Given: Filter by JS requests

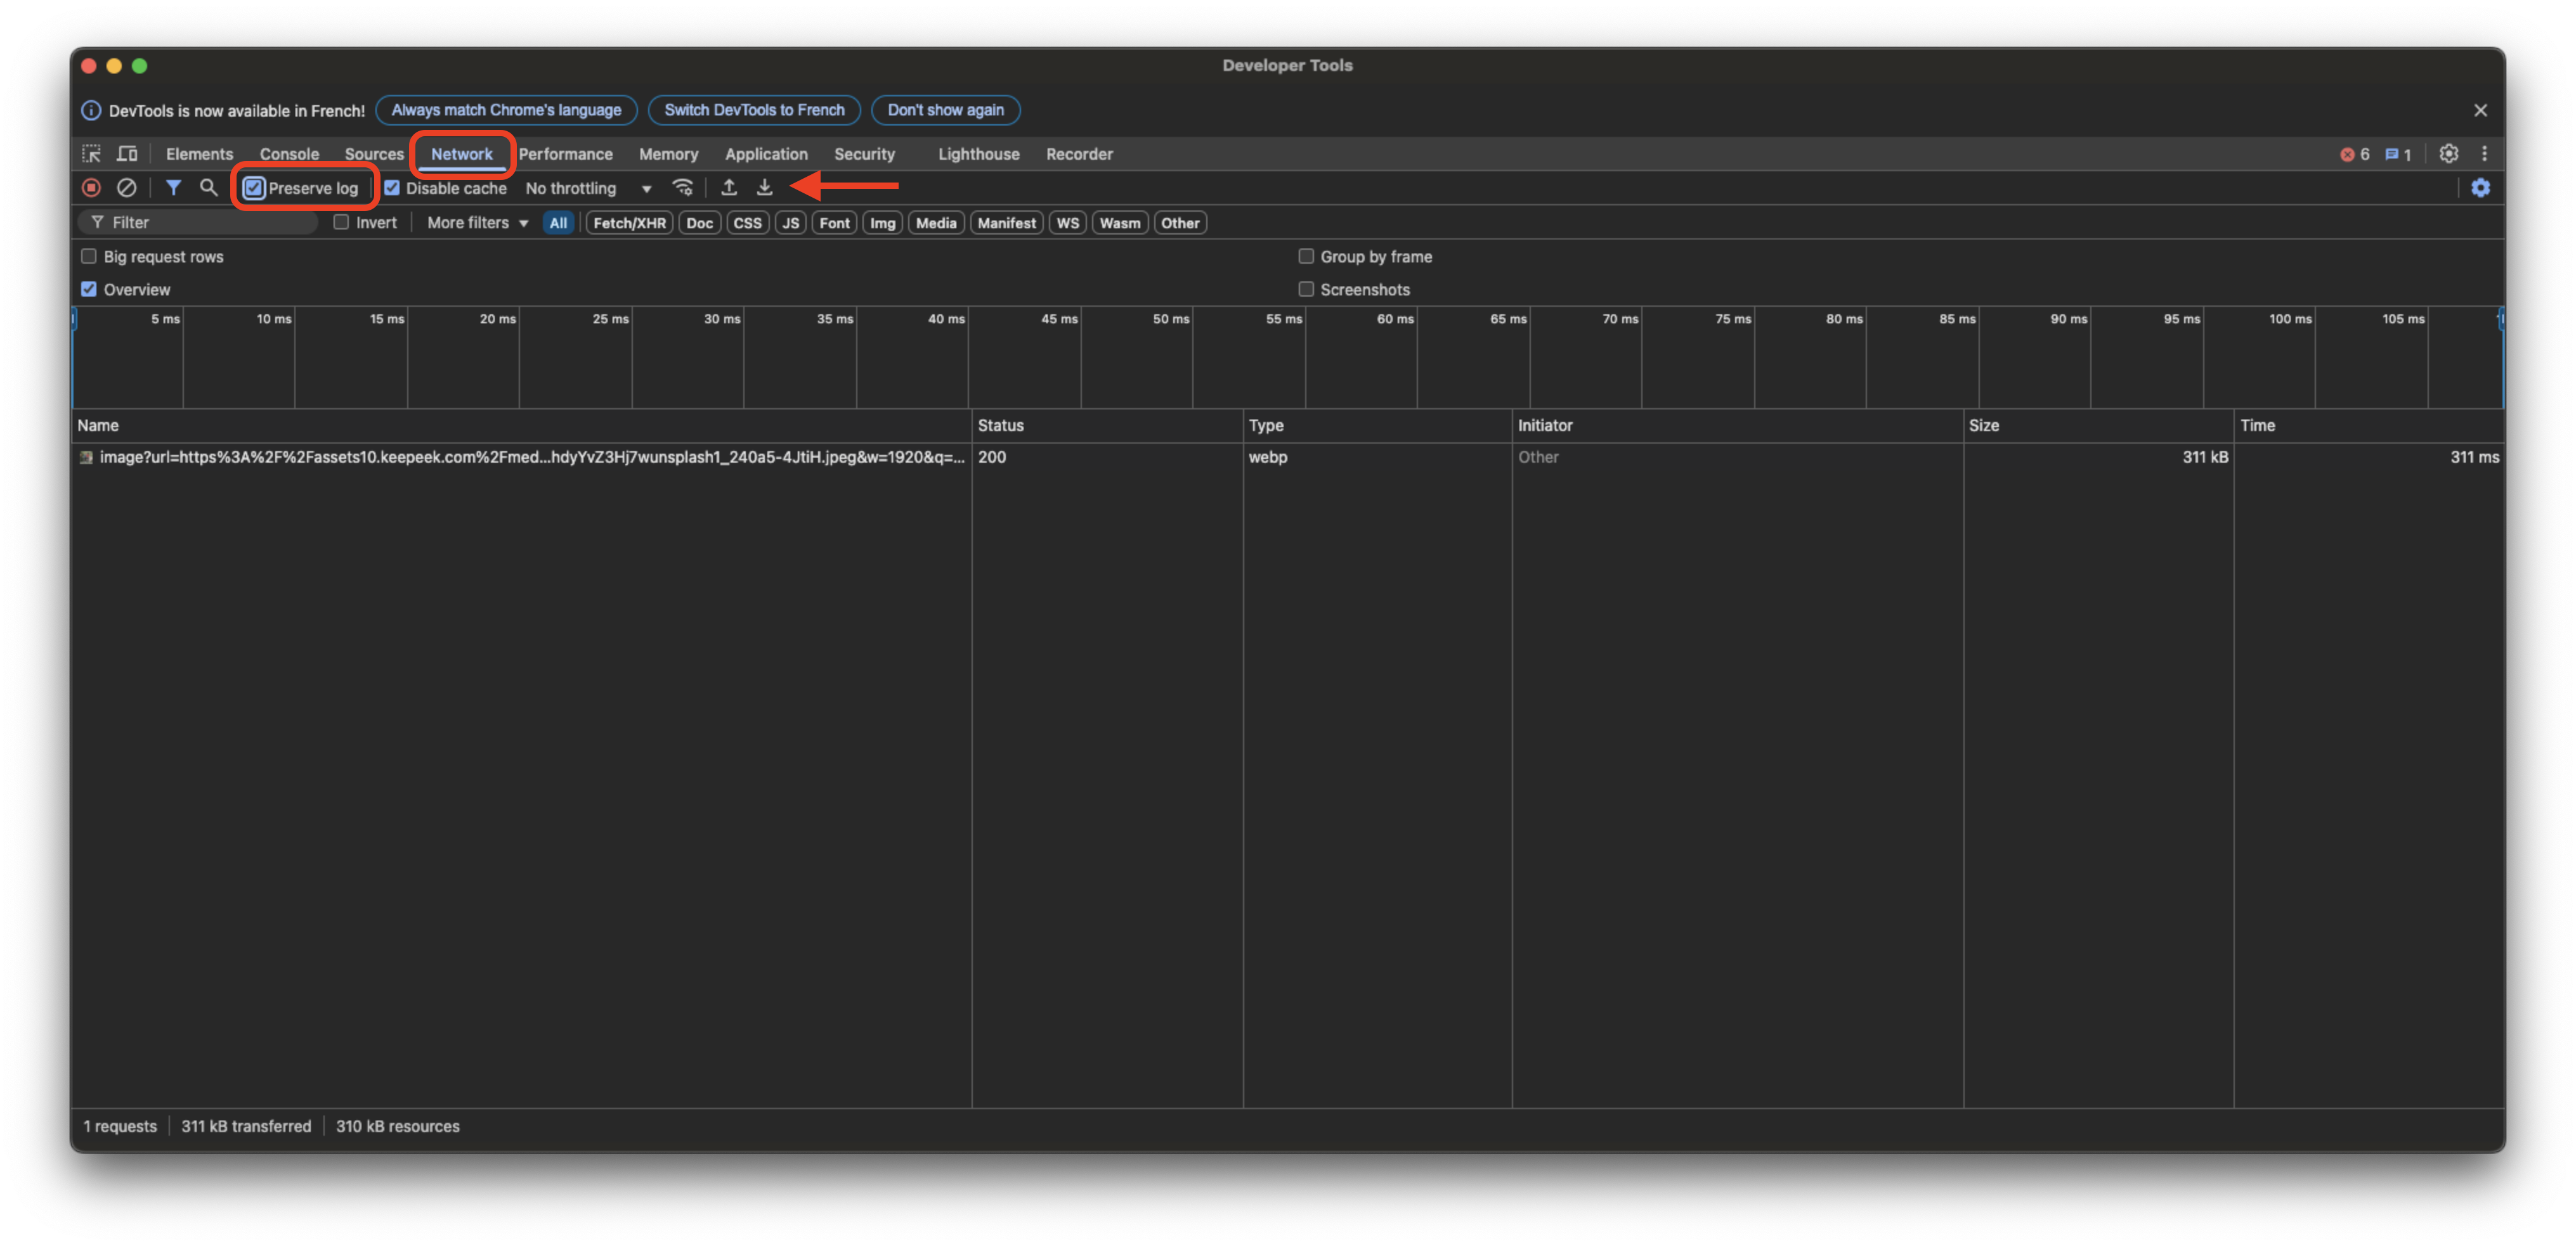Looking at the screenshot, I should (x=790, y=223).
